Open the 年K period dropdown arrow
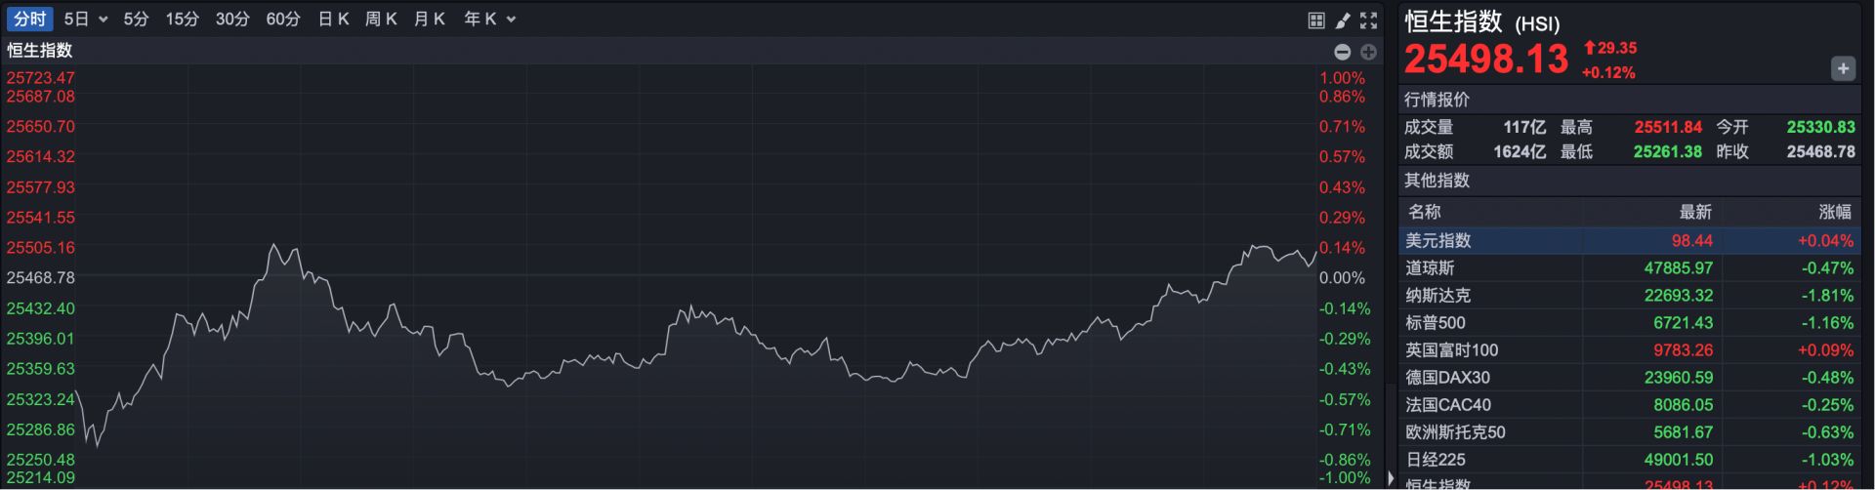 click(x=511, y=20)
